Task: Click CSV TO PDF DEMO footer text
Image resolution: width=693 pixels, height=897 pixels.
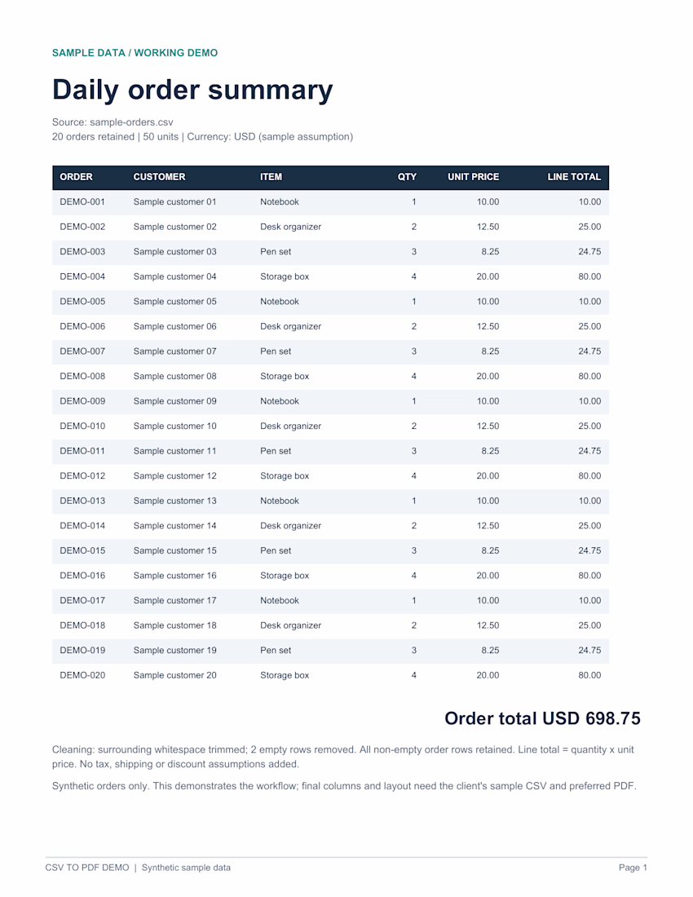Action: click(x=87, y=868)
